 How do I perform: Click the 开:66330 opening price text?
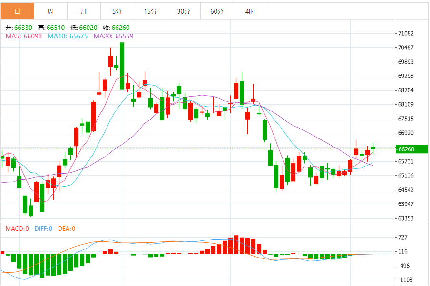click(x=19, y=28)
